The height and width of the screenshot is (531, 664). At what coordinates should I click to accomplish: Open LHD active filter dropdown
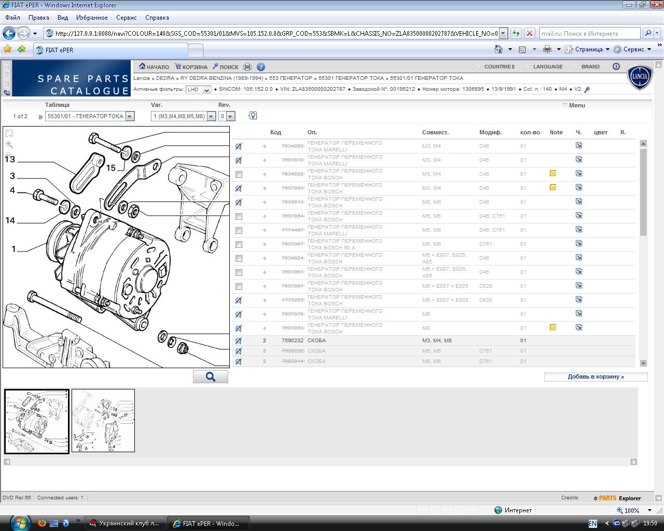point(198,90)
